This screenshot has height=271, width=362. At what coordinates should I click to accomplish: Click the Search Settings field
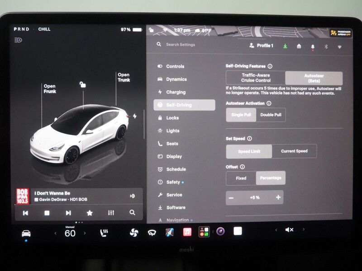[181, 45]
